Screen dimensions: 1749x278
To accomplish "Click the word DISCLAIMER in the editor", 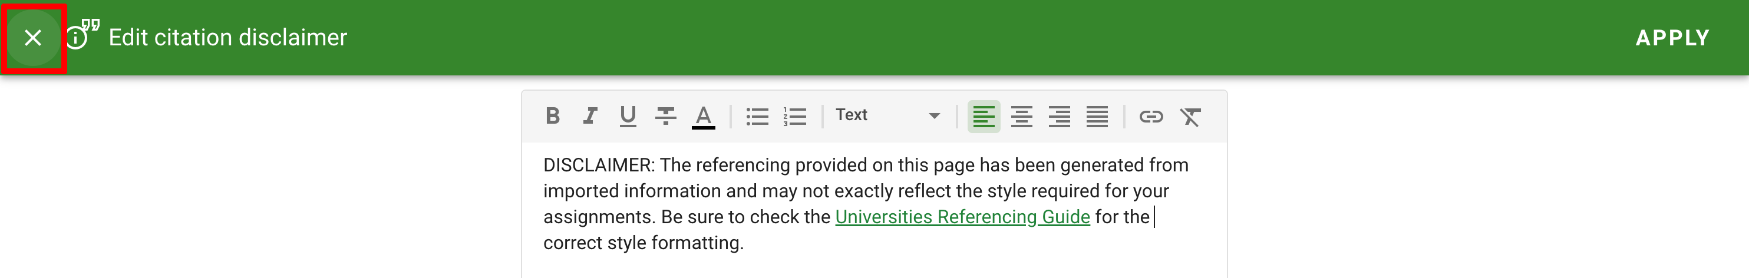I will [x=598, y=166].
